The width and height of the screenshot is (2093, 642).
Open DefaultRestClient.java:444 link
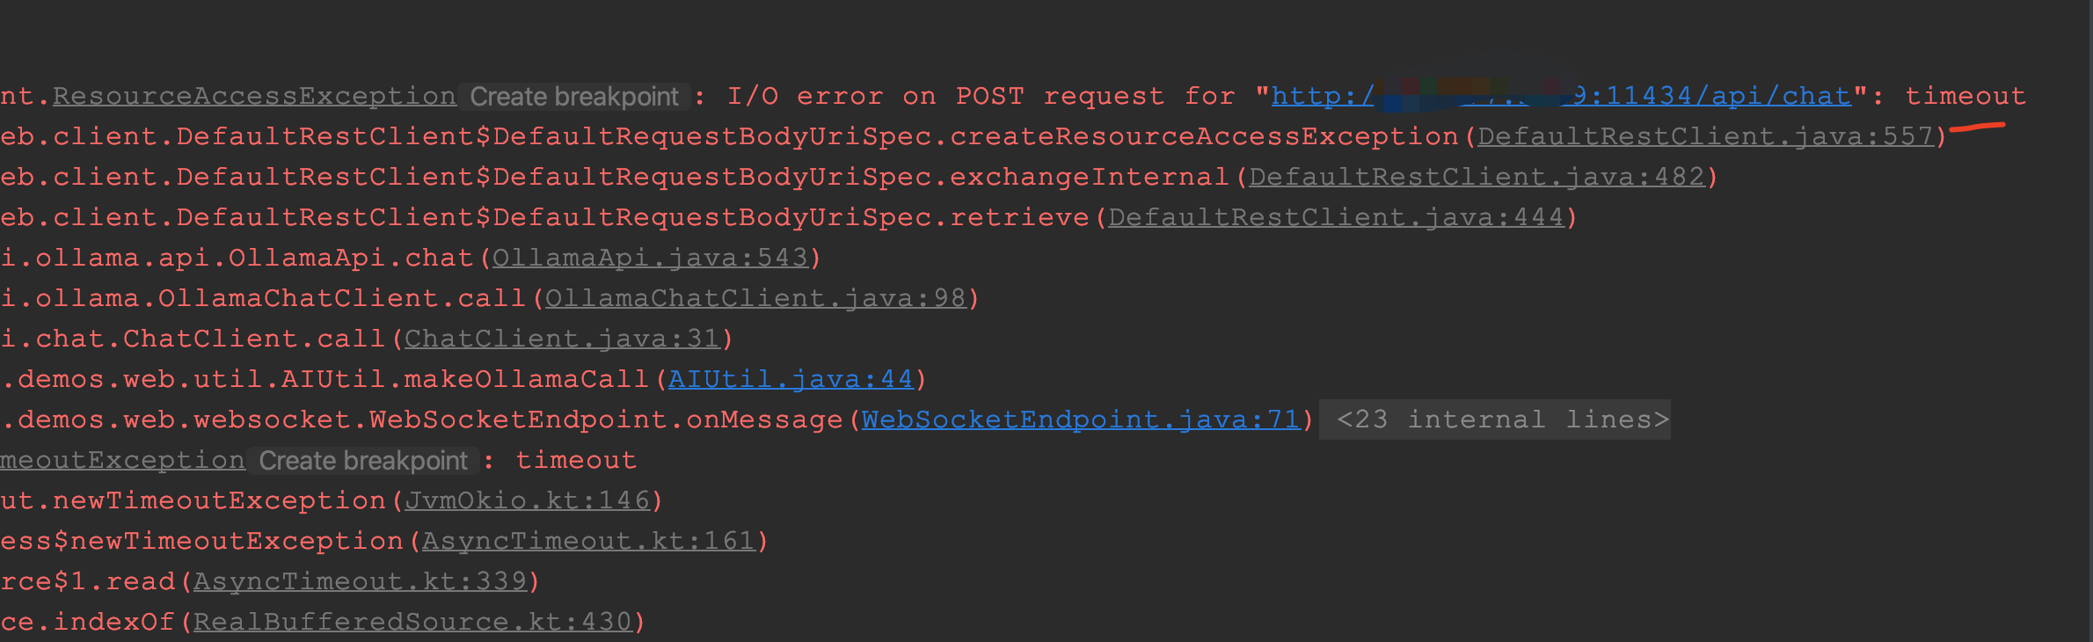[1336, 217]
